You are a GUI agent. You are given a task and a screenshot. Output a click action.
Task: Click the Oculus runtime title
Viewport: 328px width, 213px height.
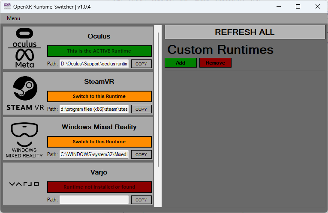coord(99,36)
